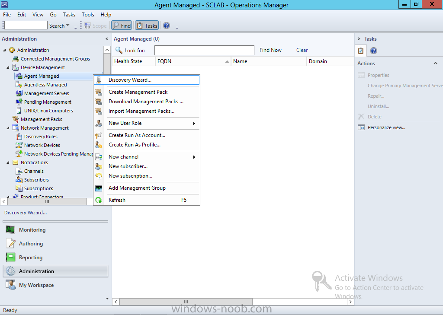Image resolution: width=443 pixels, height=315 pixels.
Task: Click the Subscriptions tree icon
Action: pyautogui.click(x=19, y=188)
